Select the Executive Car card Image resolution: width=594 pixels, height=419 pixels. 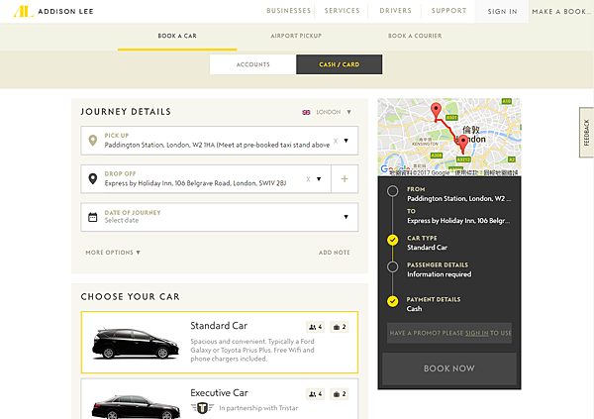tap(220, 399)
